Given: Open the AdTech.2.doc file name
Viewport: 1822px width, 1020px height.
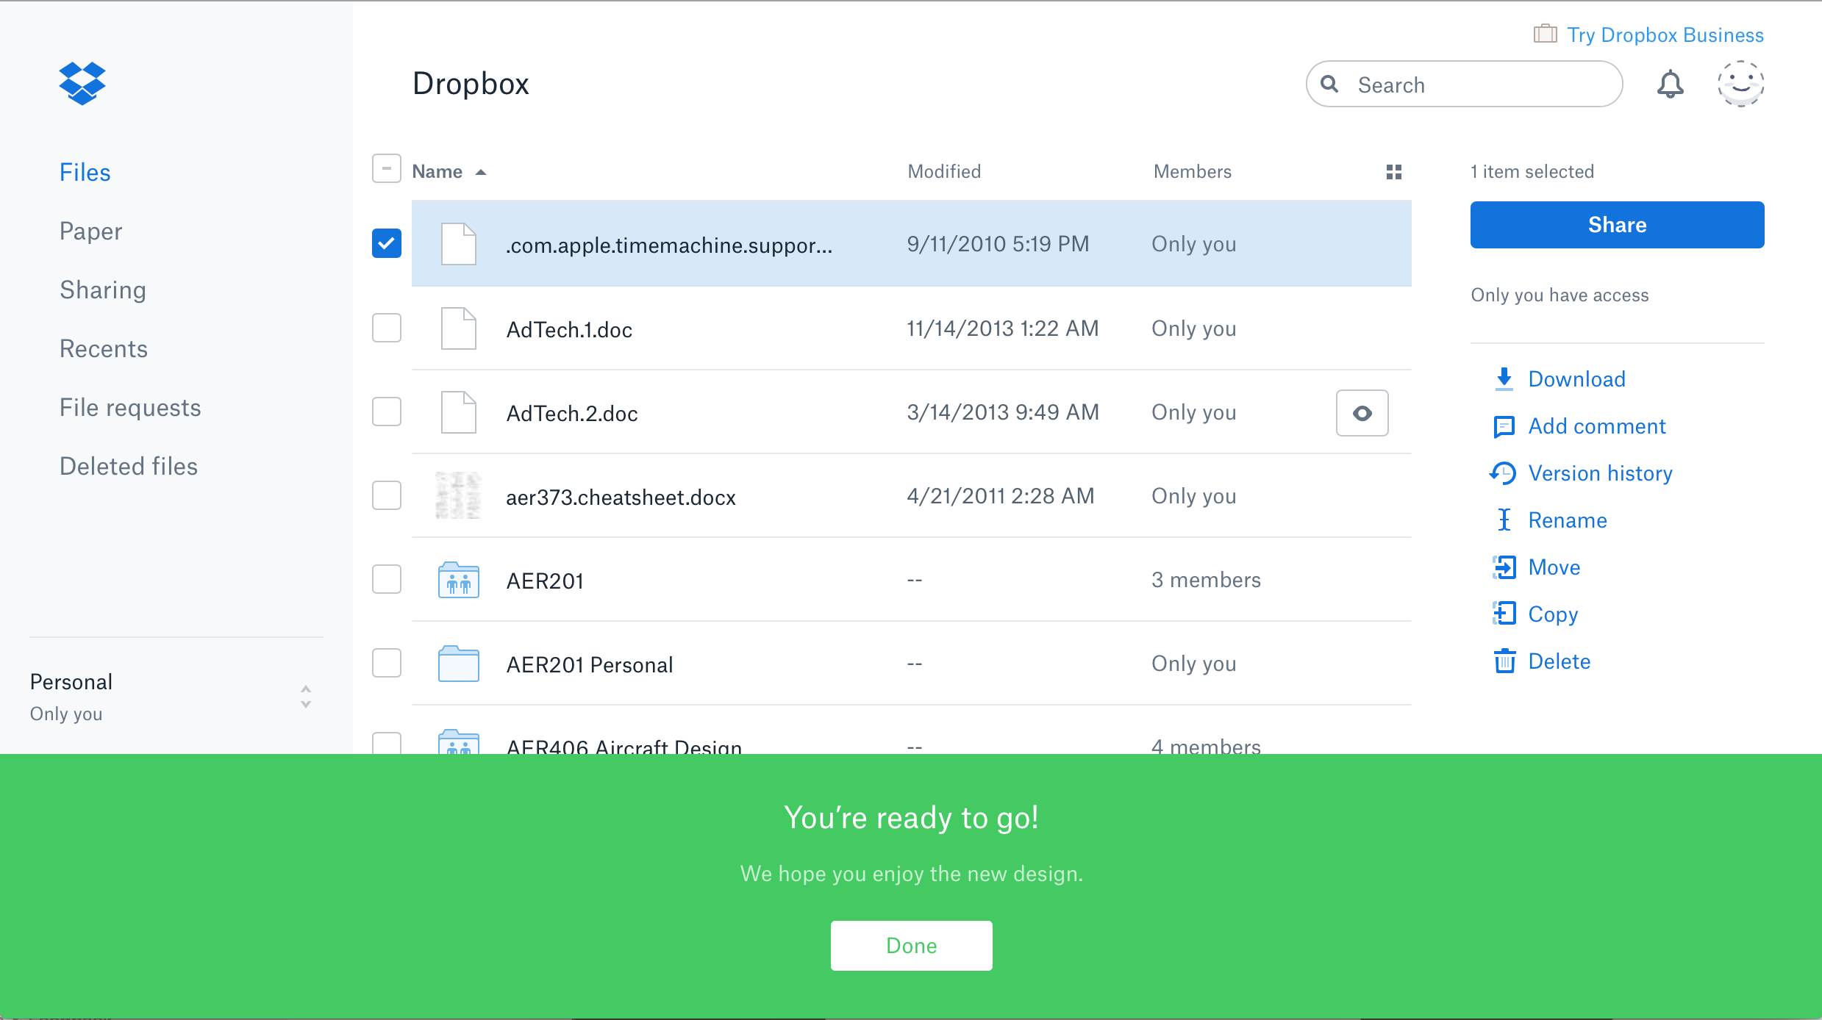Looking at the screenshot, I should (x=572, y=413).
